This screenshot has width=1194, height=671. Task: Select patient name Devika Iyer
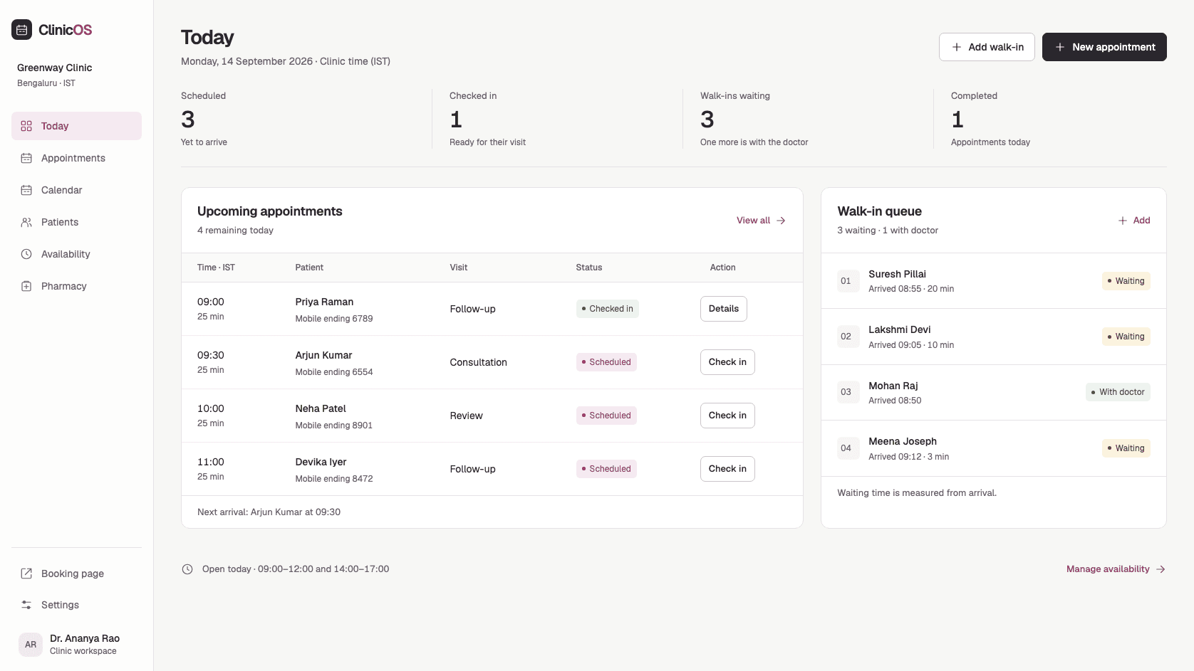pyautogui.click(x=321, y=462)
